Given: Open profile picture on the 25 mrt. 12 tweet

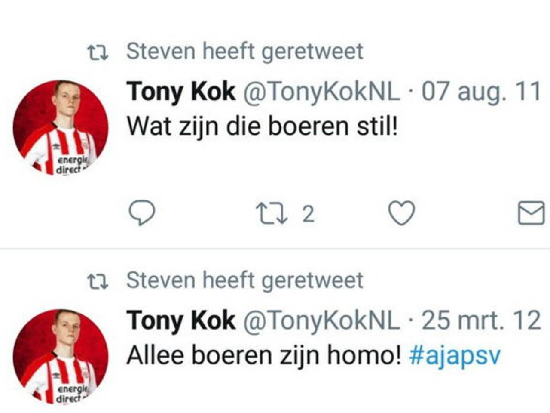Looking at the screenshot, I should click(x=61, y=356).
